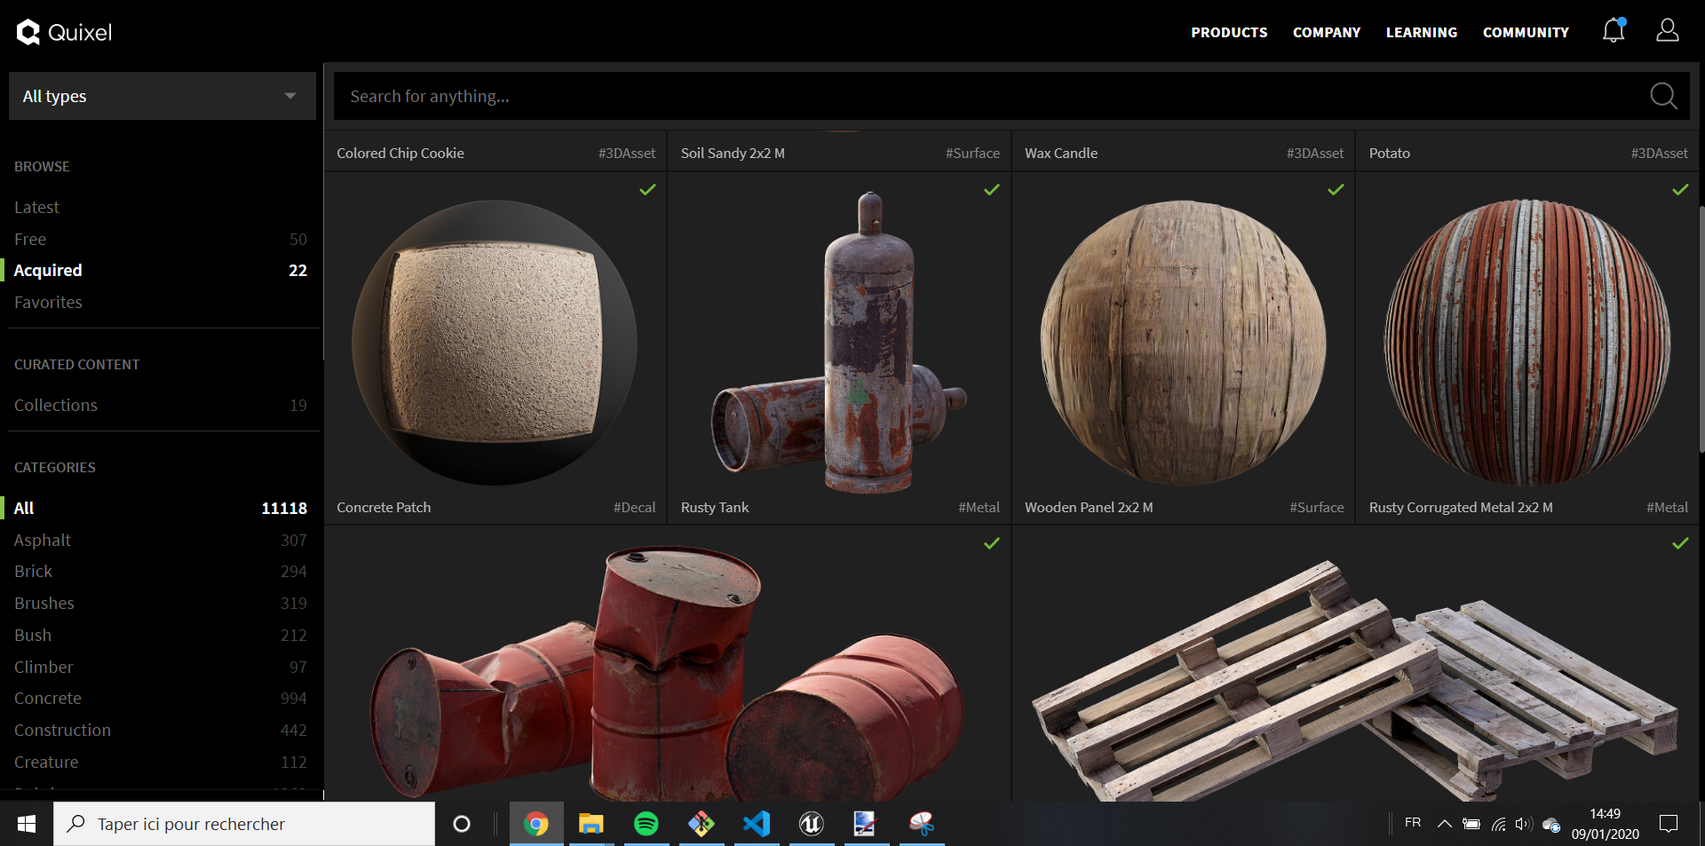Image resolution: width=1705 pixels, height=846 pixels.
Task: Open the LEARNING menu
Action: pyautogui.click(x=1421, y=32)
